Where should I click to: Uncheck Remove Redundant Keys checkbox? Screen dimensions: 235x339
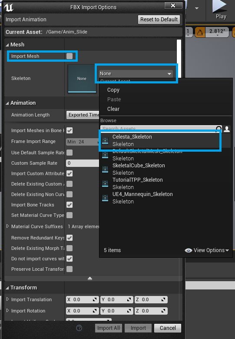pyautogui.click(x=70, y=238)
